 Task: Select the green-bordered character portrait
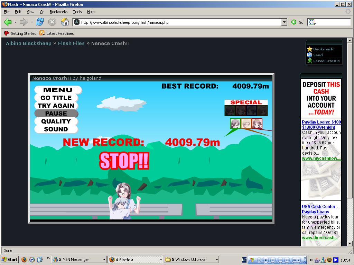[235, 124]
